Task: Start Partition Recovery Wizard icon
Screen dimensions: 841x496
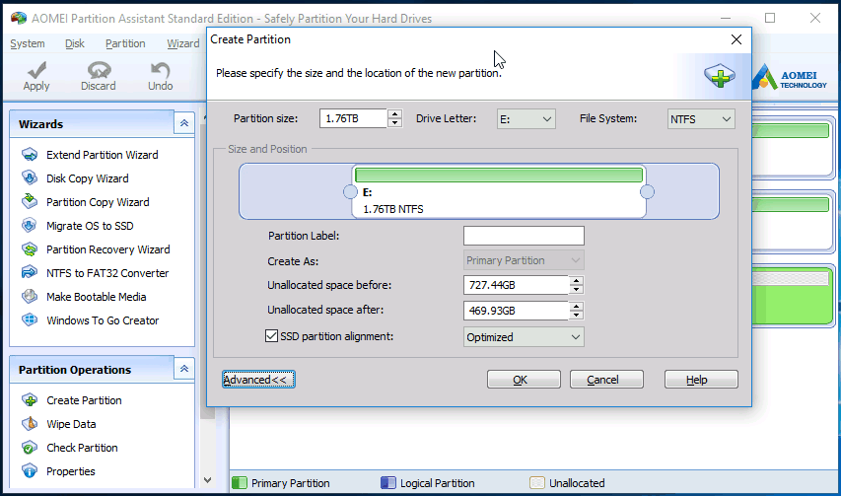Action: [30, 249]
